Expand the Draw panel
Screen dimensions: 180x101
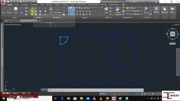[x=15, y=17]
